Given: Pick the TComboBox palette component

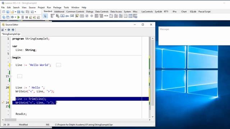Looking at the screenshot, I should pyautogui.click(x=101, y=16).
